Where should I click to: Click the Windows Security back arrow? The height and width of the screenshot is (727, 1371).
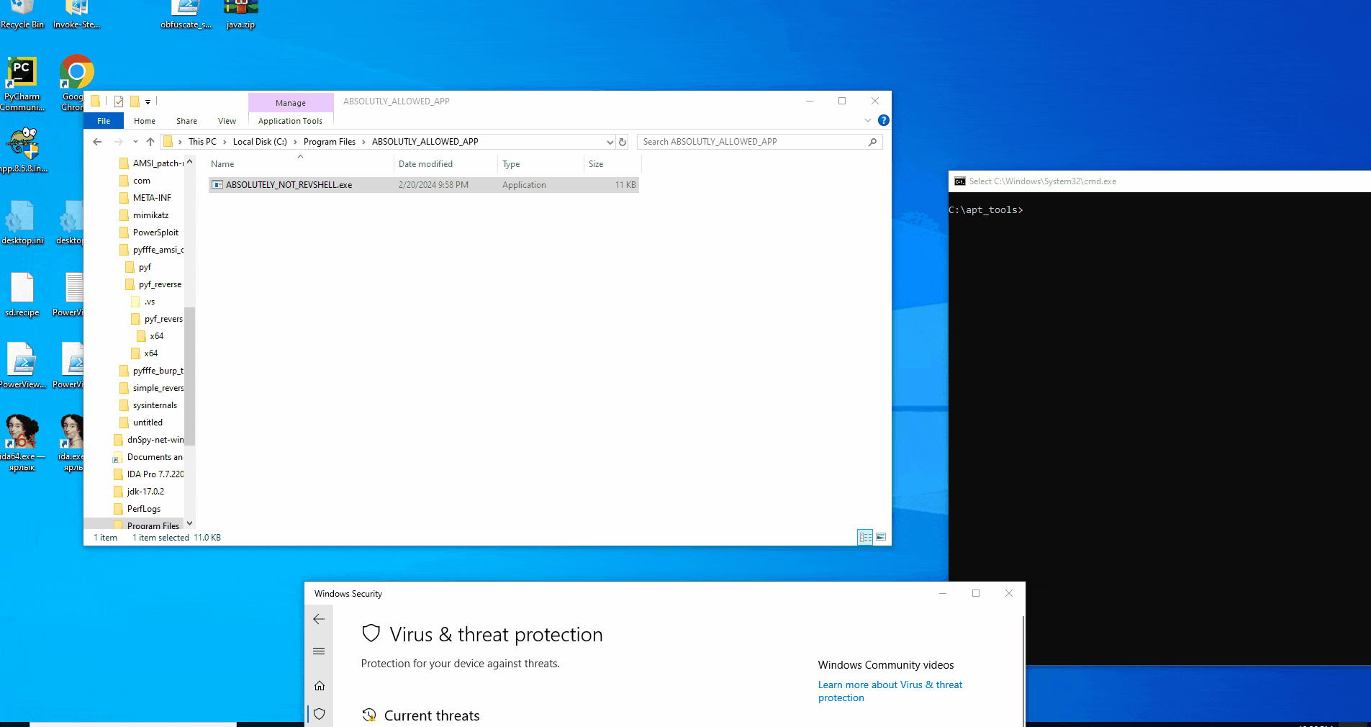pos(319,619)
